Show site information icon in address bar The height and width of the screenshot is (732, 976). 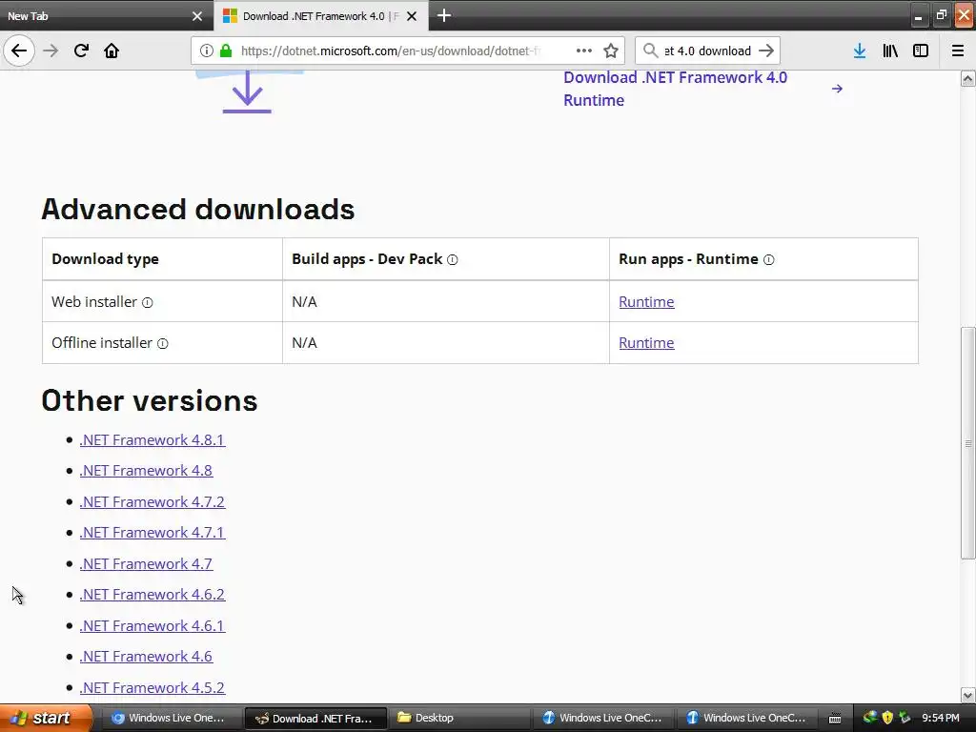click(x=207, y=51)
